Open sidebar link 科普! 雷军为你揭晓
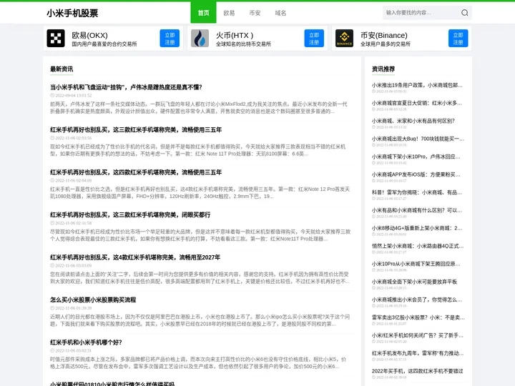 [417, 193]
